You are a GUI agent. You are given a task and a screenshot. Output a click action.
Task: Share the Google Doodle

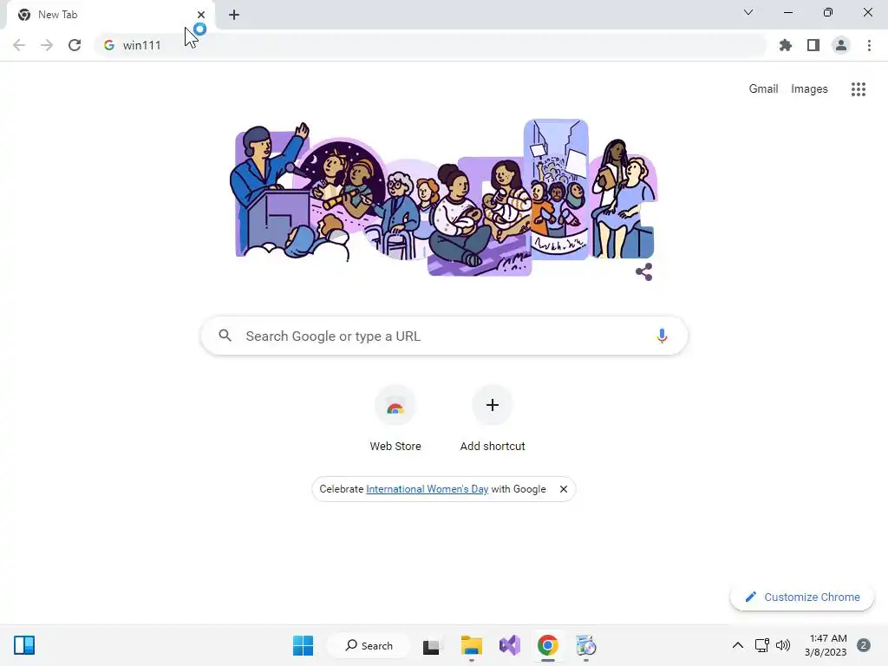click(x=644, y=271)
